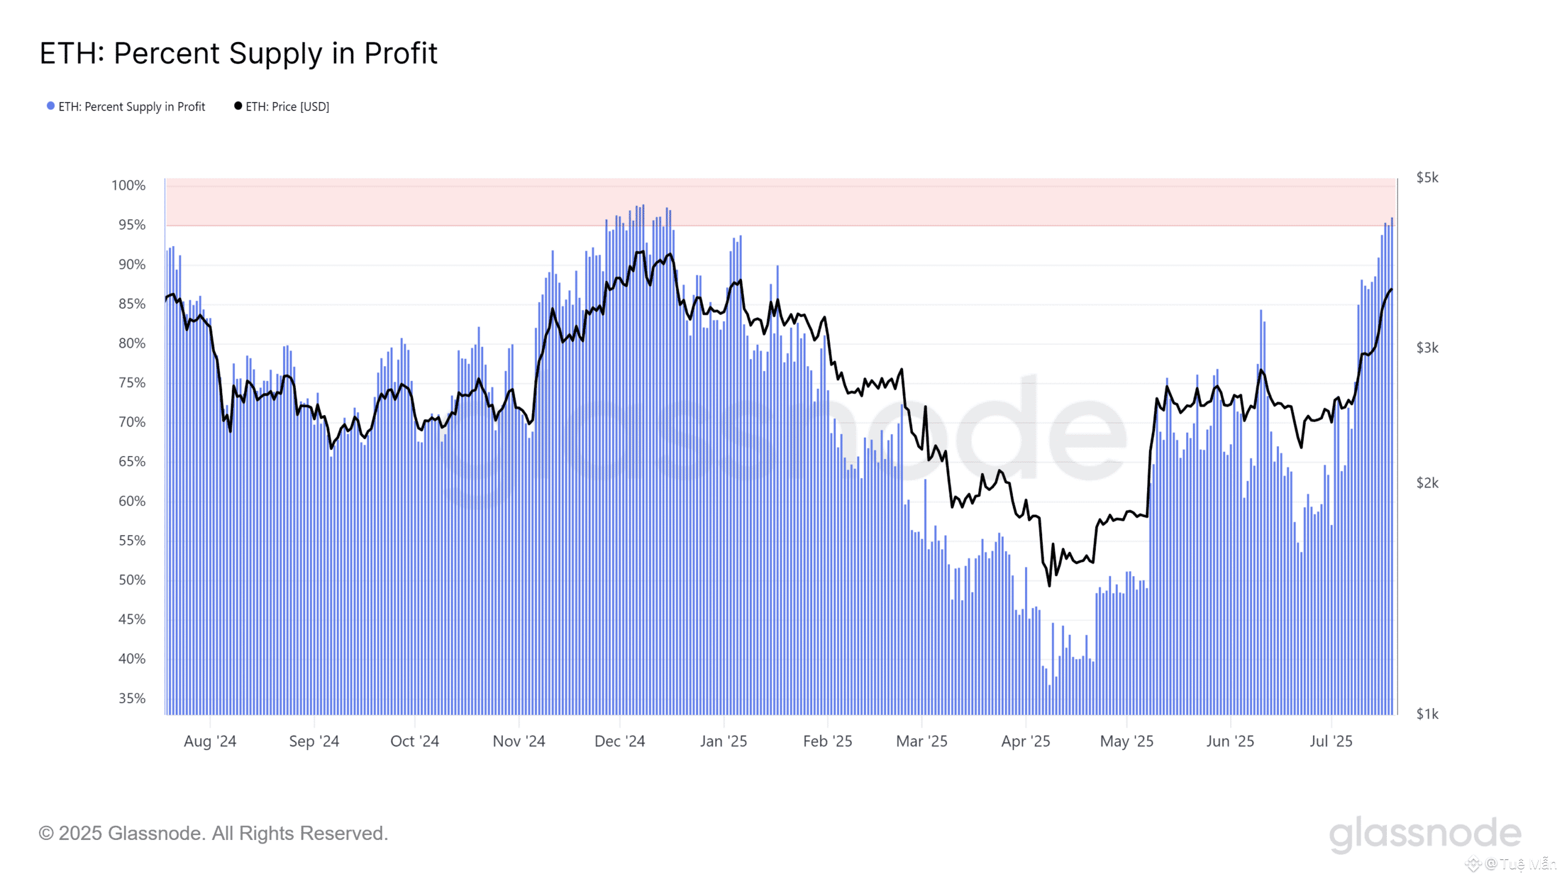Select the Dec '24 axis label
The image size is (1562, 879).
(619, 741)
